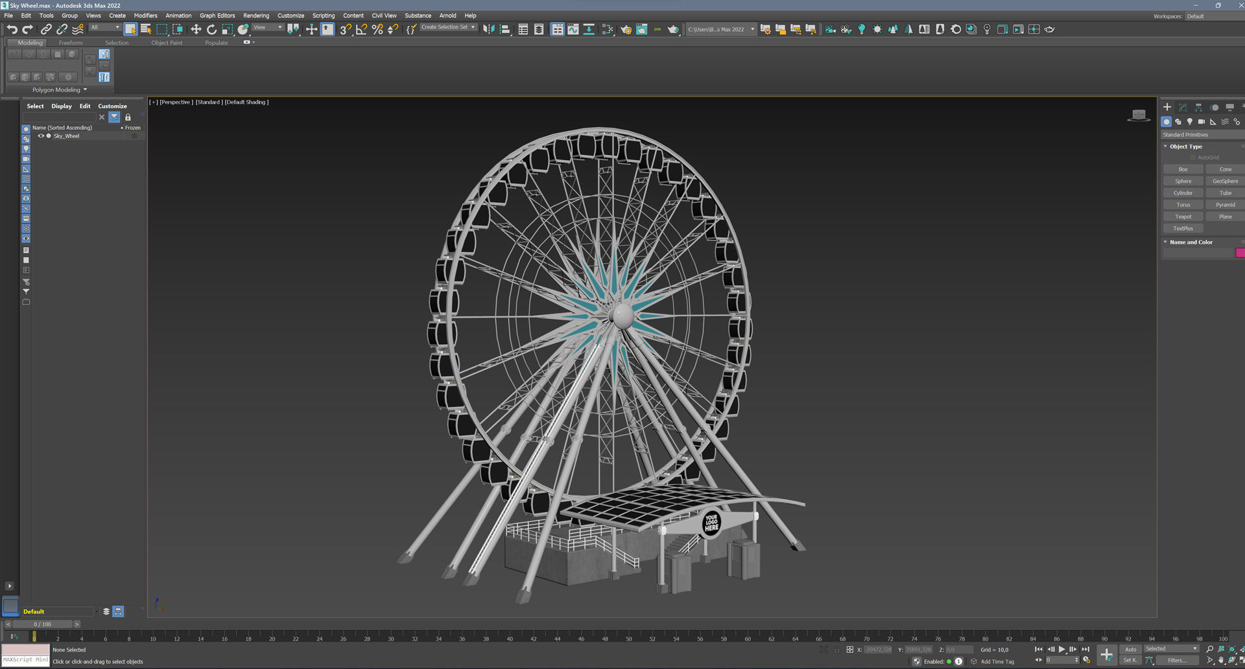The height and width of the screenshot is (669, 1245).
Task: Select Sky_Wheel in Scene Explorer
Action: coord(66,136)
